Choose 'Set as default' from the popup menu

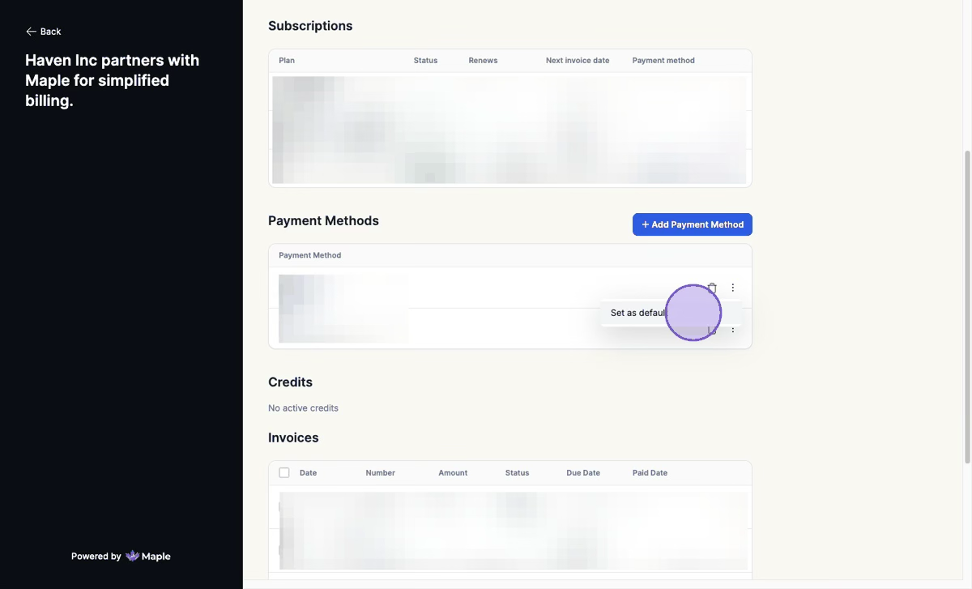638,313
